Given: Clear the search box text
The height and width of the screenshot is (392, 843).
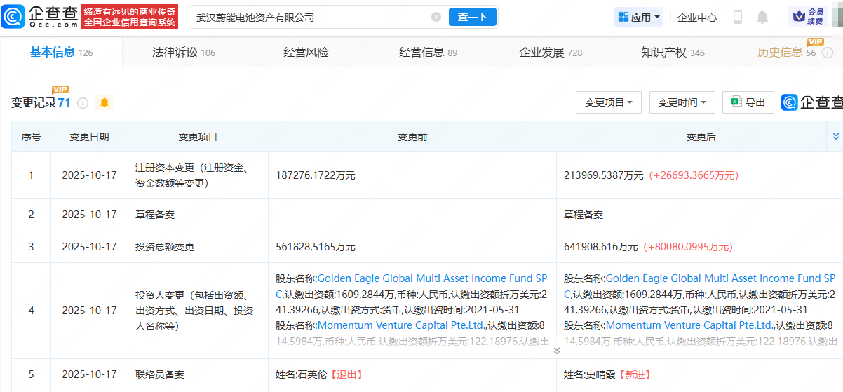Looking at the screenshot, I should tap(436, 17).
